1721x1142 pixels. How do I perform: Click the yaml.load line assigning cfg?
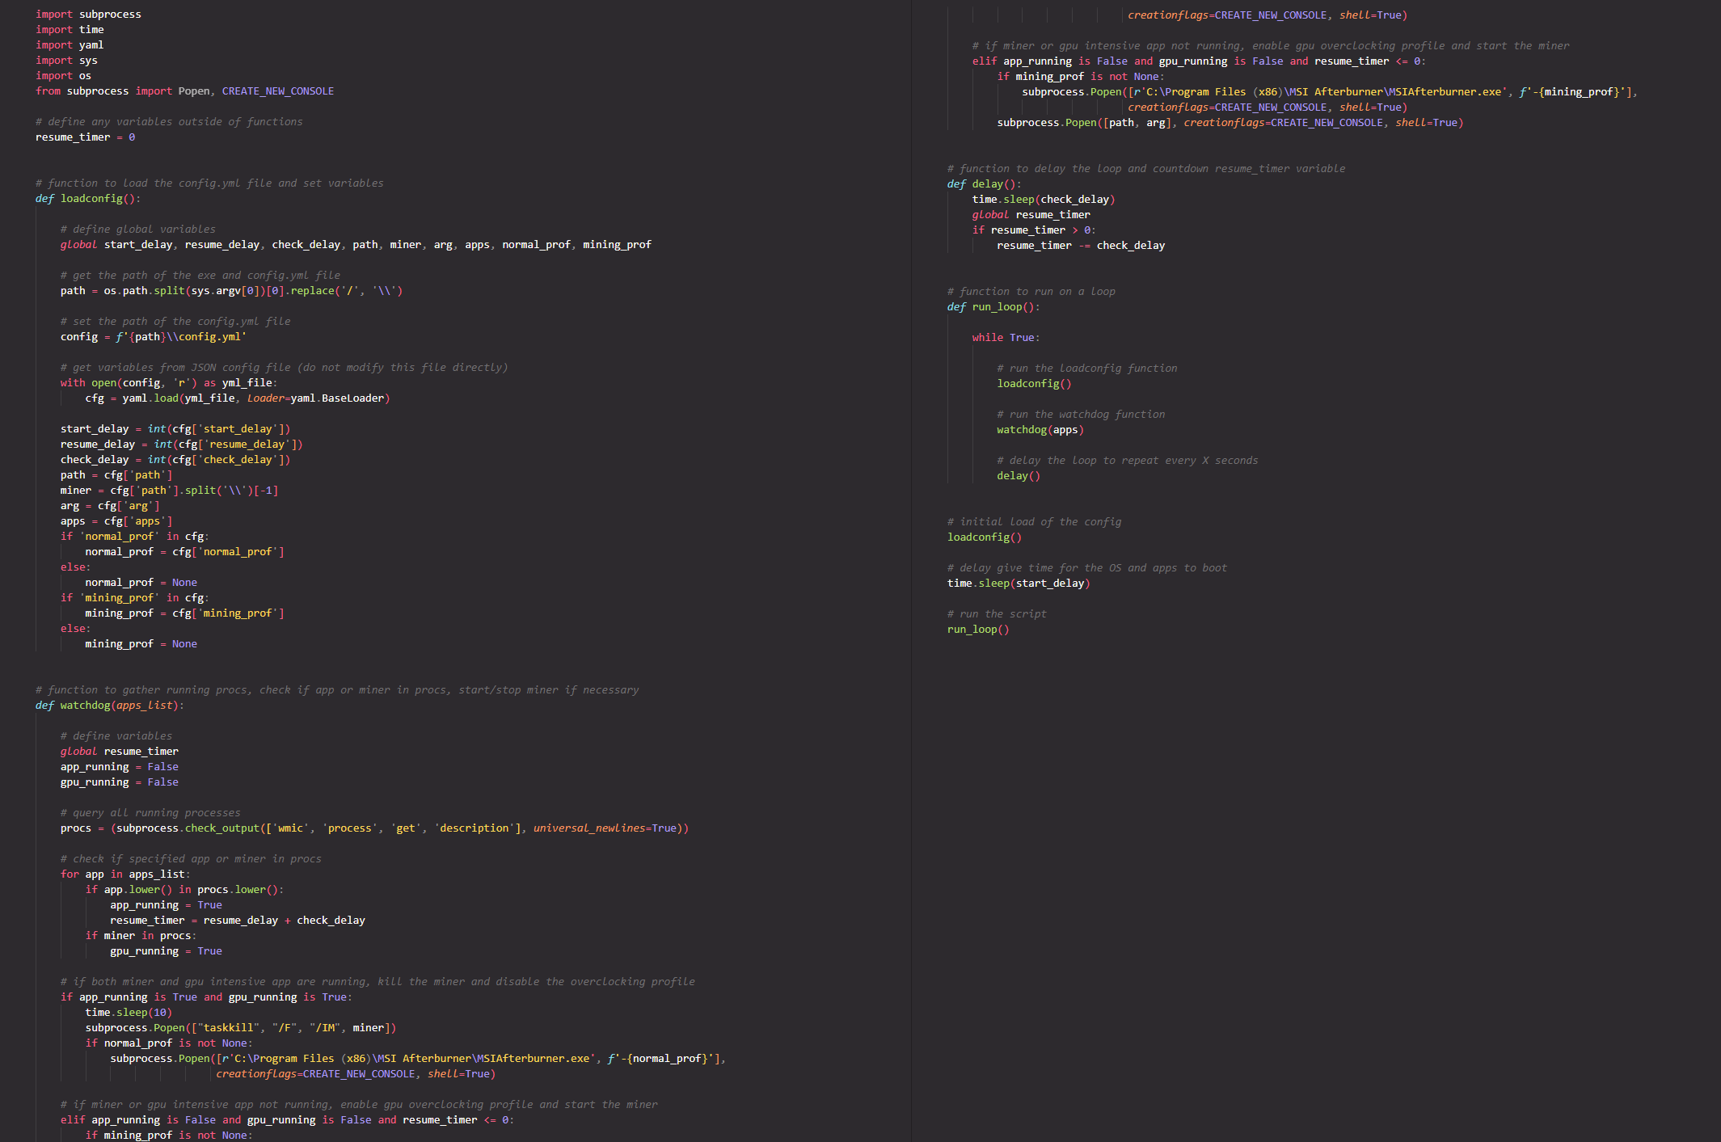(237, 398)
